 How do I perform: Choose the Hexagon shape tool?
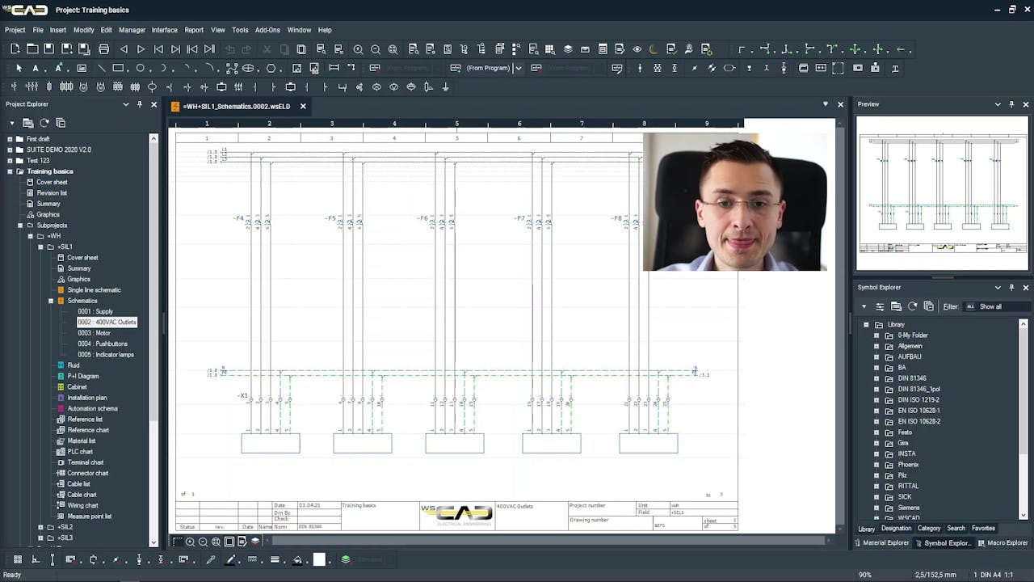(x=271, y=69)
